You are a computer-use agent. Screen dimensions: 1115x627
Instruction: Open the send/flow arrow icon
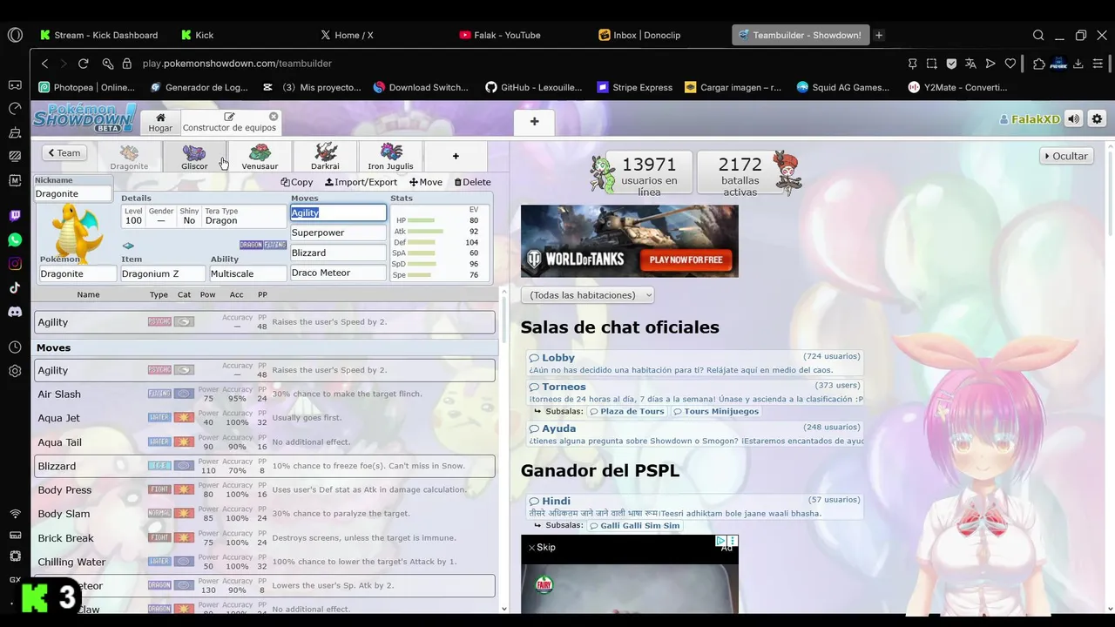(990, 64)
